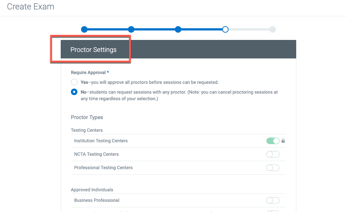The height and width of the screenshot is (212, 346).
Task: Click the Institution Testing Centers row label
Action: (101, 141)
